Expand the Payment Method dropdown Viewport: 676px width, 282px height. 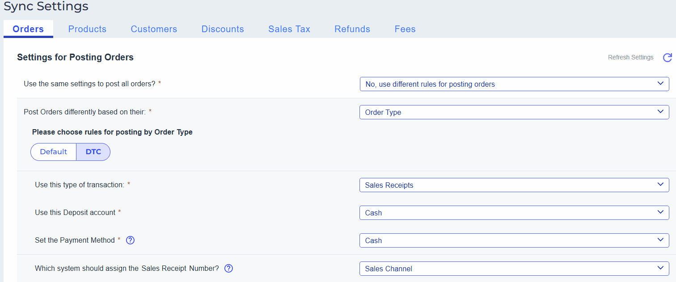pyautogui.click(x=514, y=240)
